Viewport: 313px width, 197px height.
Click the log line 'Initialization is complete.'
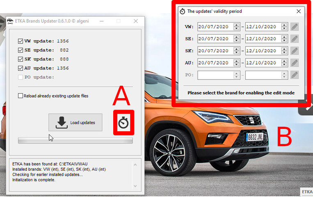pos(34,180)
